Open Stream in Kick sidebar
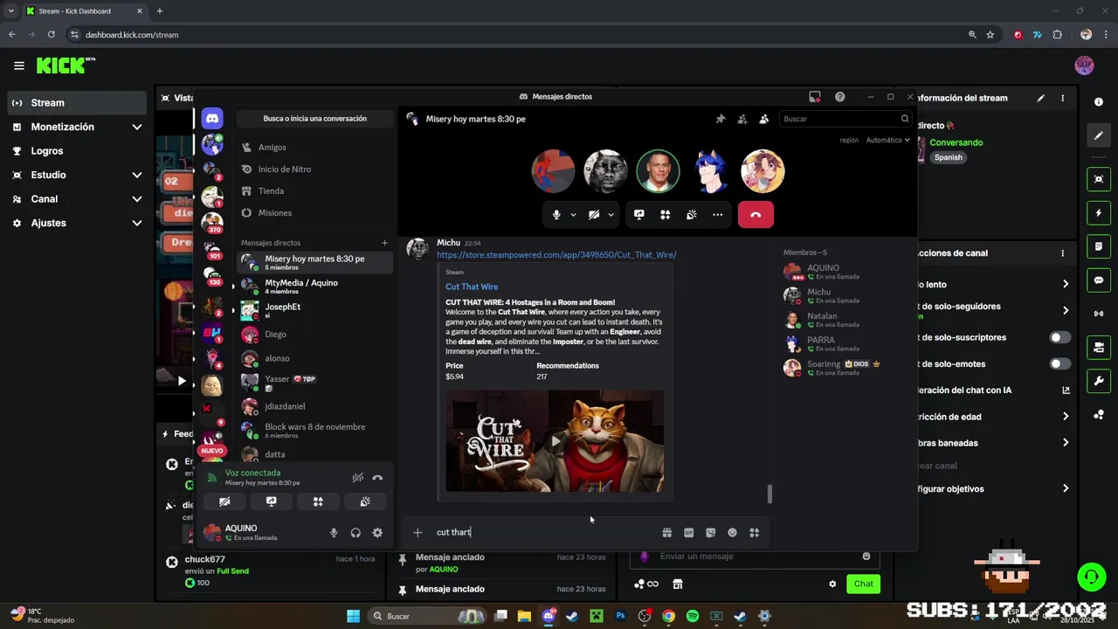The image size is (1118, 629). pyautogui.click(x=77, y=103)
